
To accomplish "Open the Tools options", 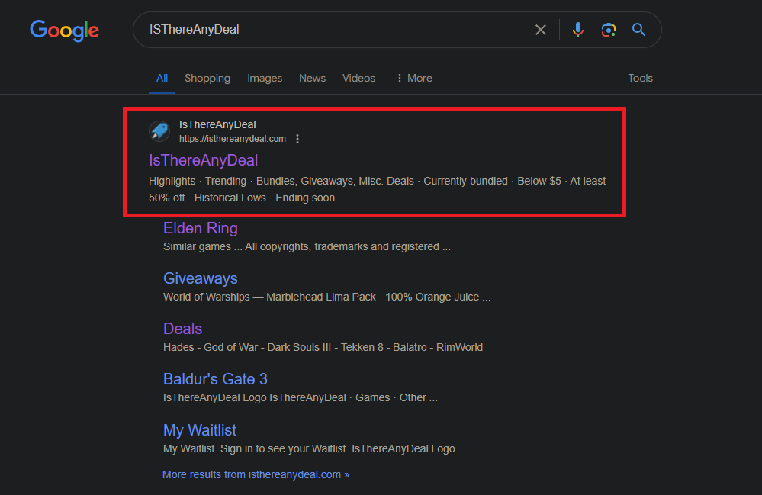I will coord(640,78).
